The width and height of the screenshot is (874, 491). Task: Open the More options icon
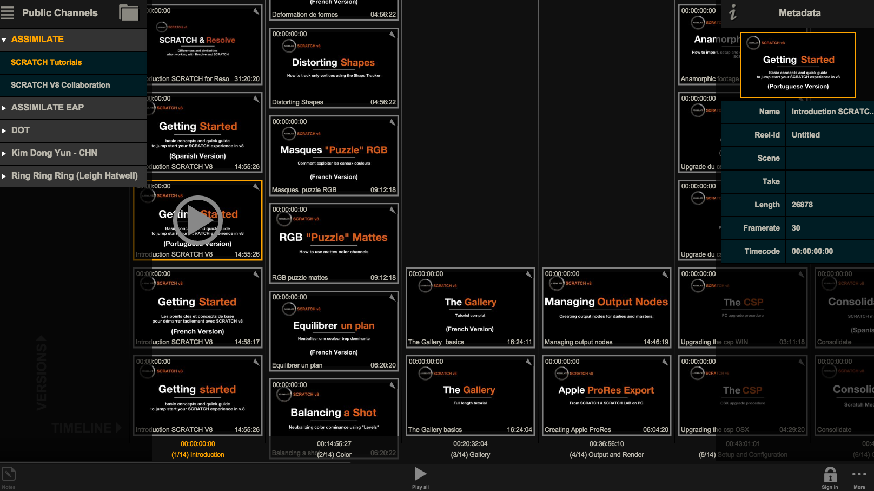(859, 474)
